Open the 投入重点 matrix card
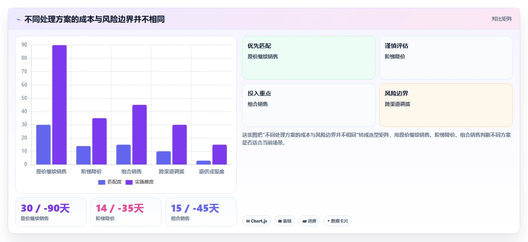 click(309, 105)
